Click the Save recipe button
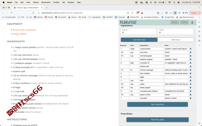This screenshot has height=126, width=202. pyautogui.click(x=175, y=22)
